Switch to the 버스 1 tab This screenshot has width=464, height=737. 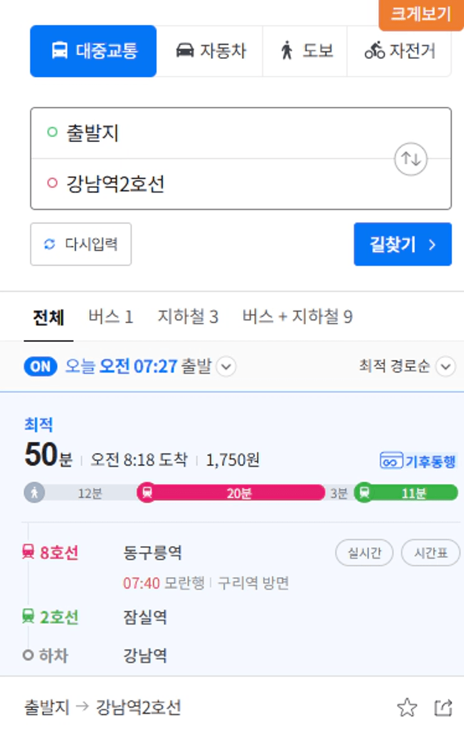(x=111, y=317)
